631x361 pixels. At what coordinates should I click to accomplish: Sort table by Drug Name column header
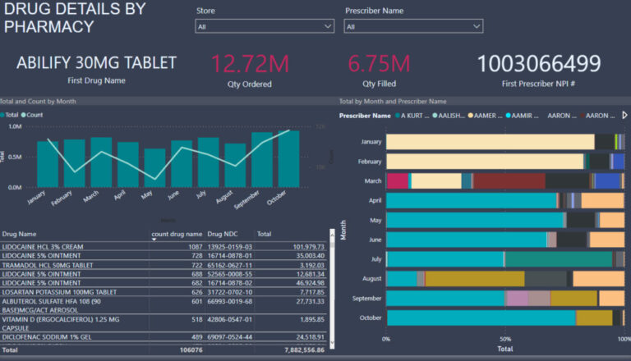pos(21,234)
